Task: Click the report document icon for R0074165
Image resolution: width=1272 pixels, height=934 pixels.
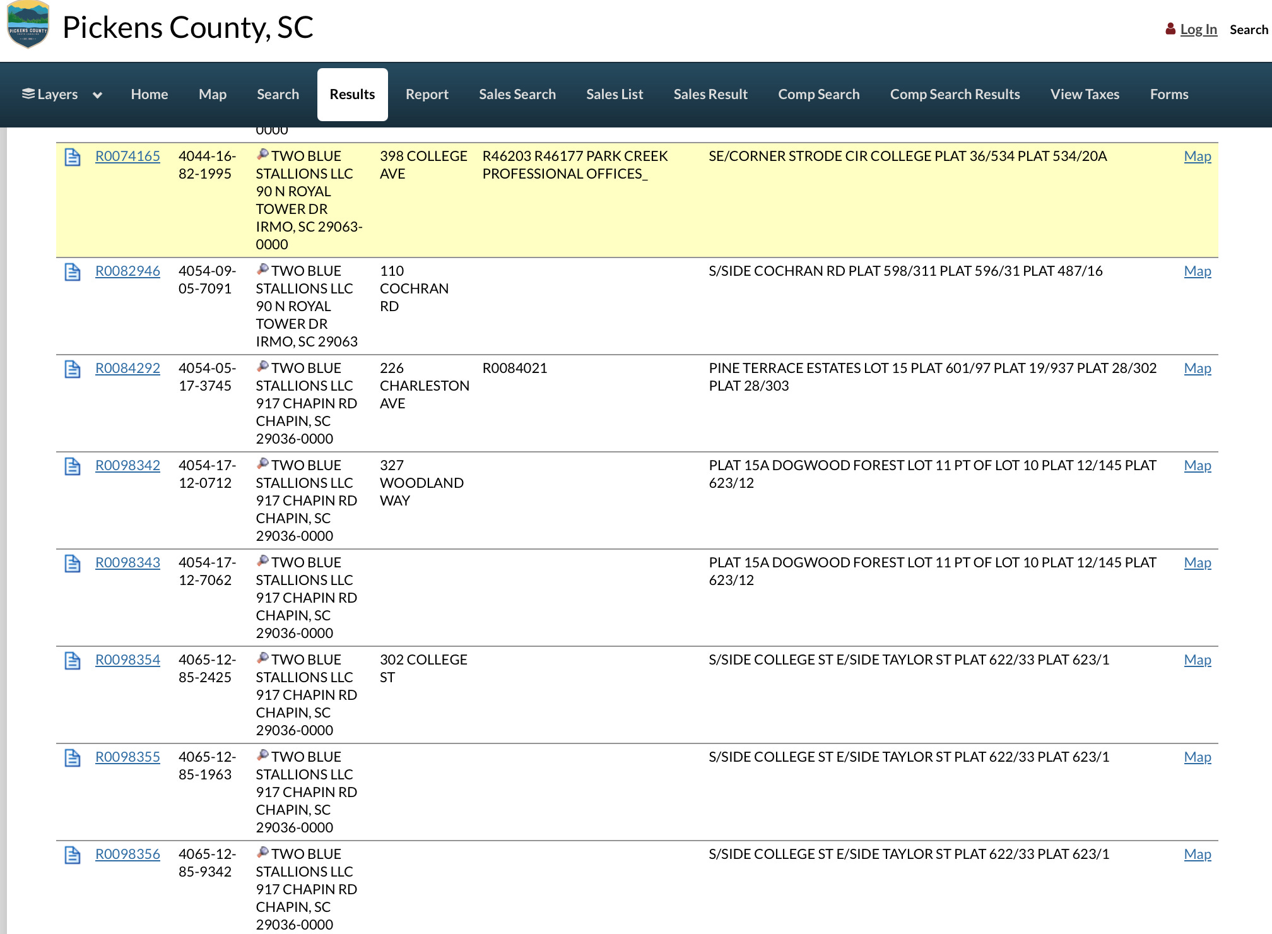Action: click(73, 157)
